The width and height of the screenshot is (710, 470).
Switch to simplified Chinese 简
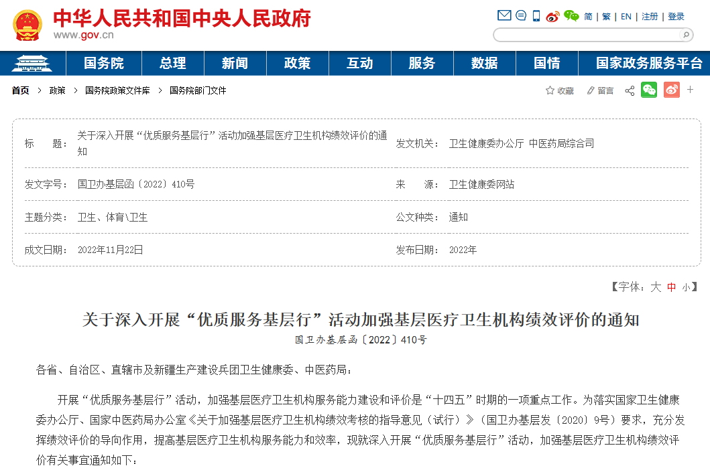click(x=588, y=17)
